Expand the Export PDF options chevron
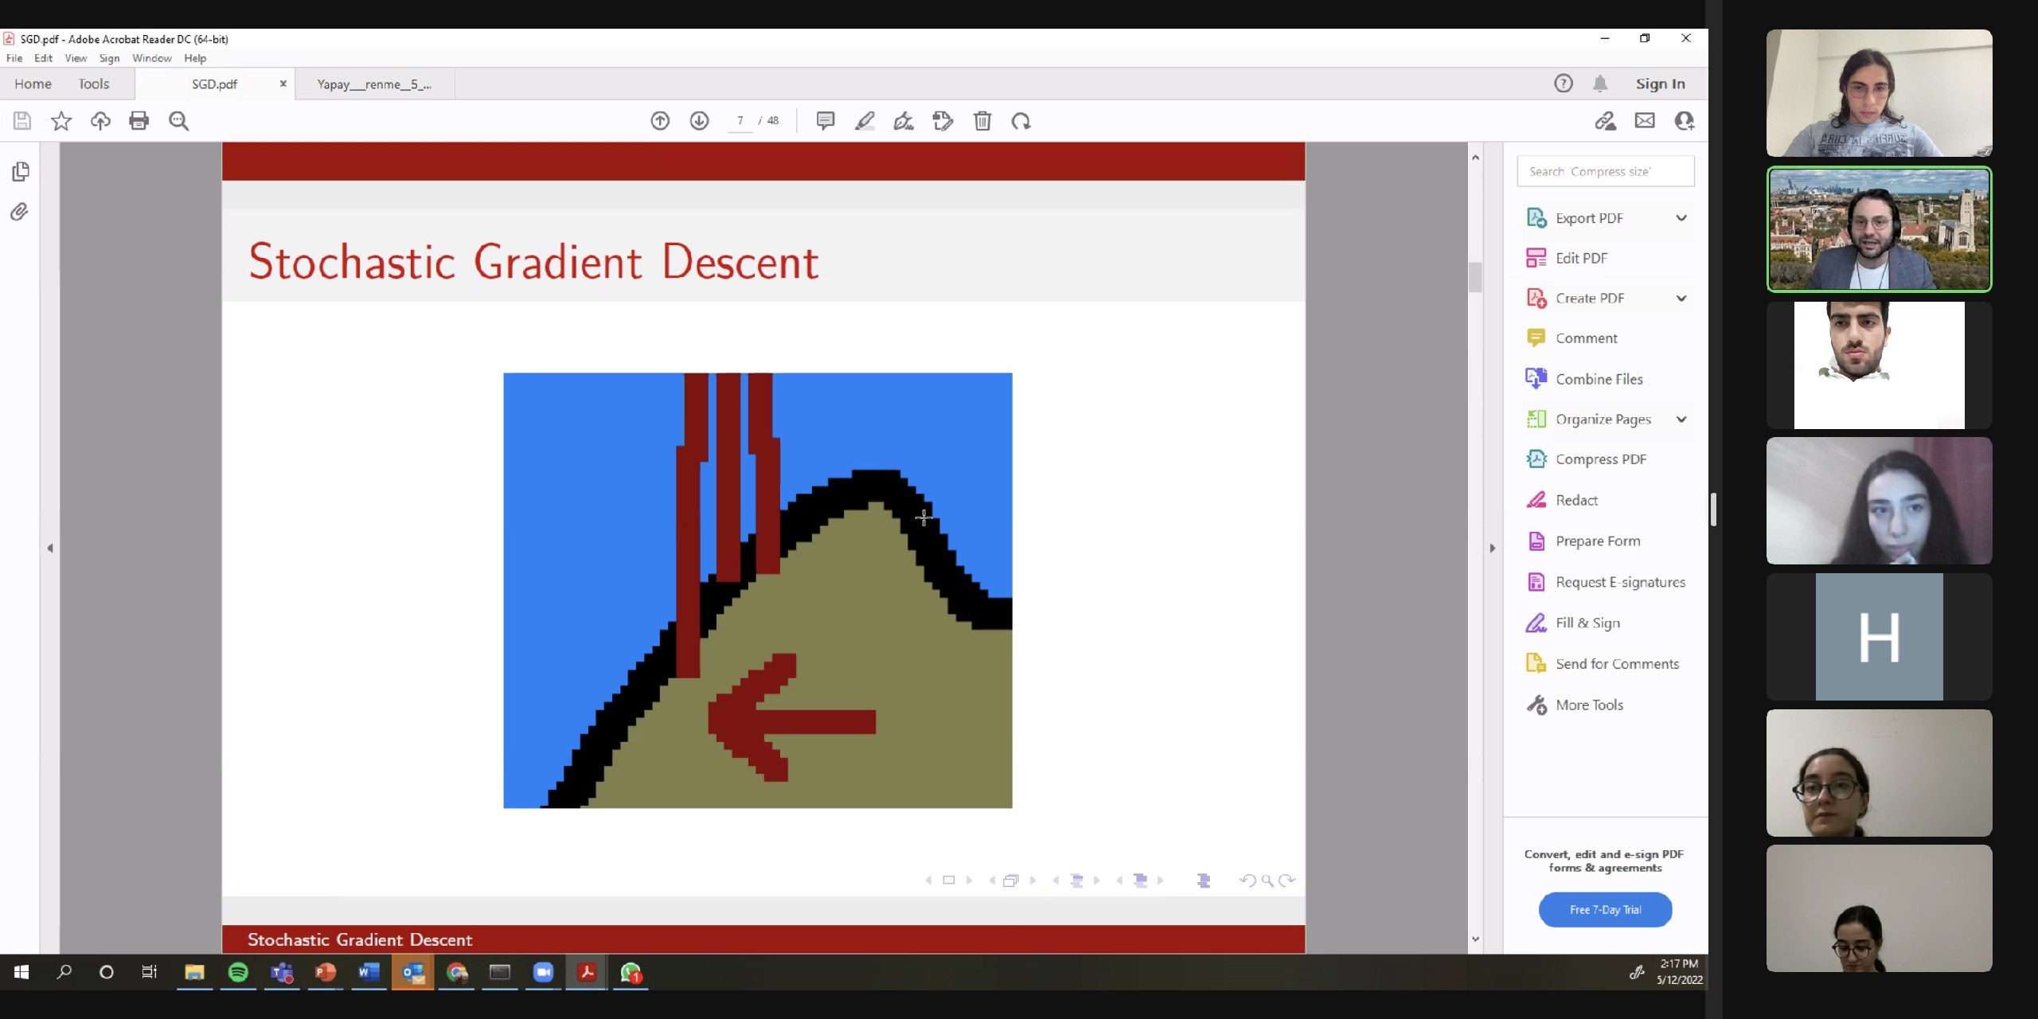The height and width of the screenshot is (1019, 2038). [1681, 218]
